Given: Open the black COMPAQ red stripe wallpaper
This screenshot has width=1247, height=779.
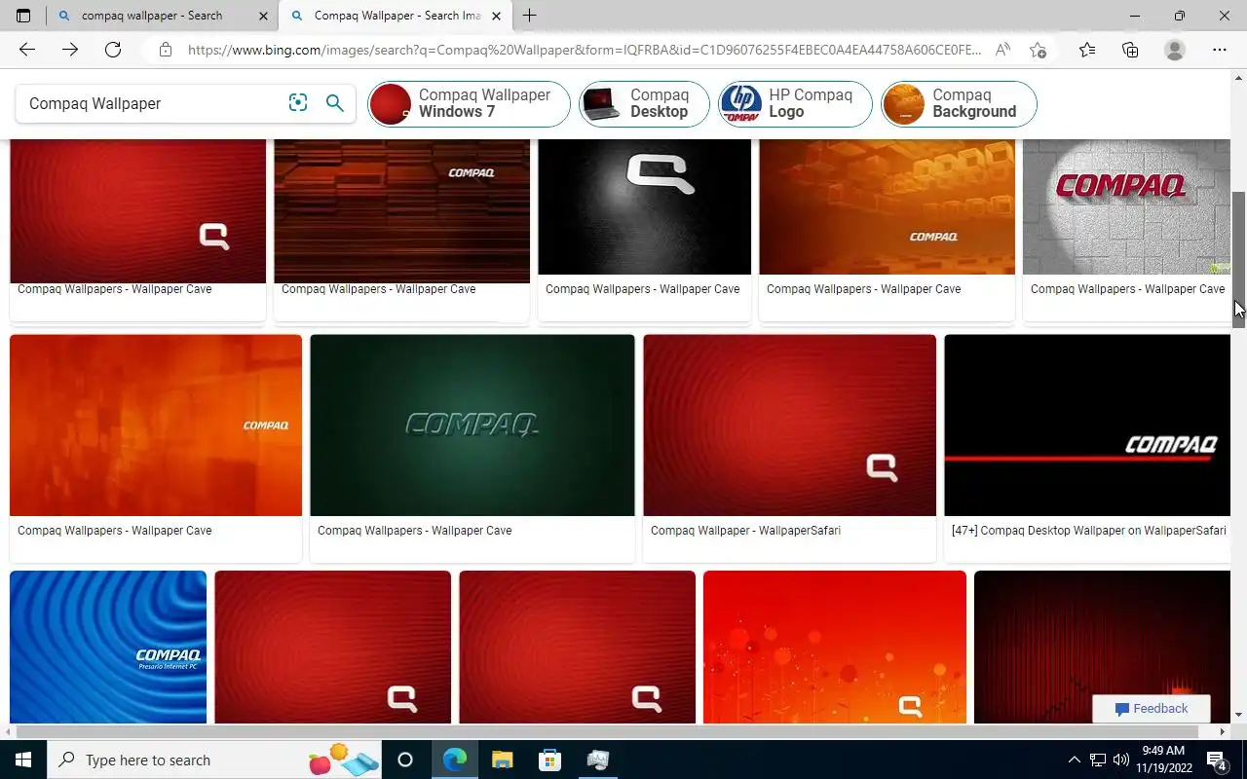Looking at the screenshot, I should coord(1087,426).
